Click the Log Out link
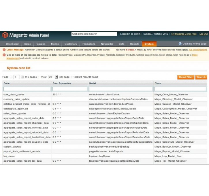 pos(204,34)
